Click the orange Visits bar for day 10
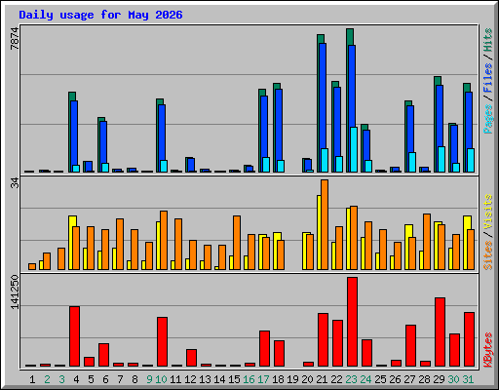The image size is (499, 390). [x=164, y=240]
